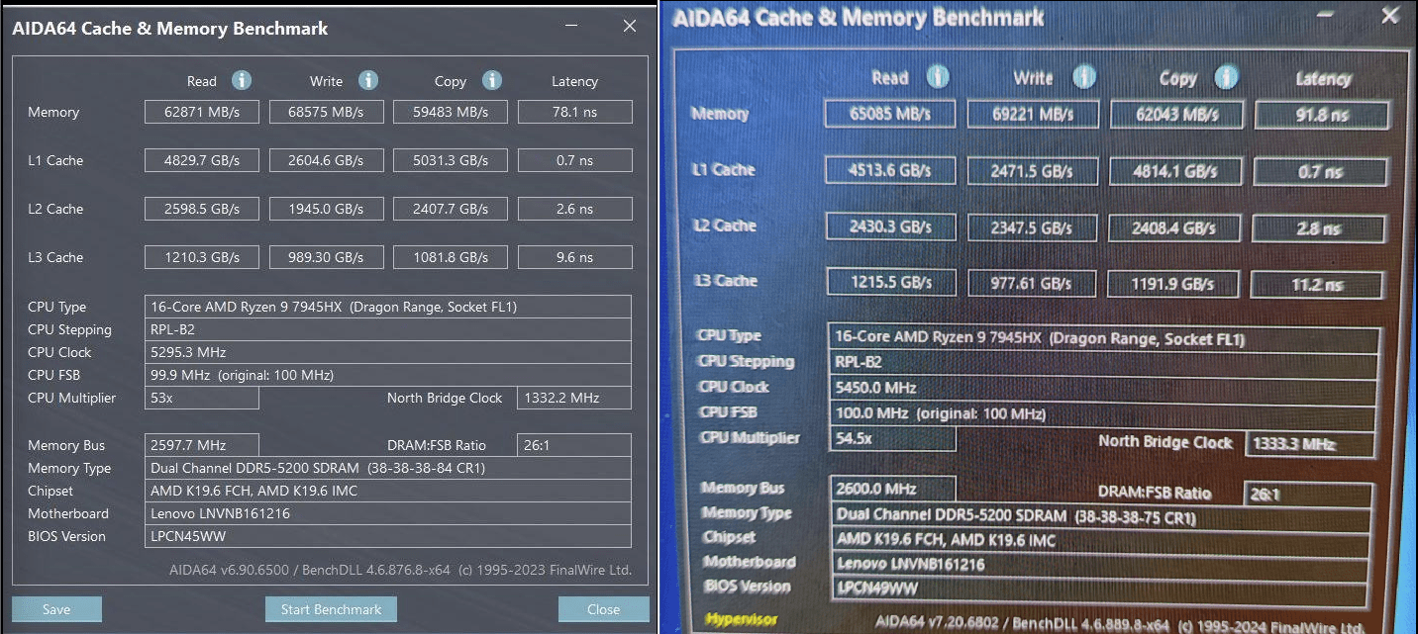Select L1 Cache Write 2471.5 GB/s field
Screen dimensions: 1418x634
[x=1033, y=170]
